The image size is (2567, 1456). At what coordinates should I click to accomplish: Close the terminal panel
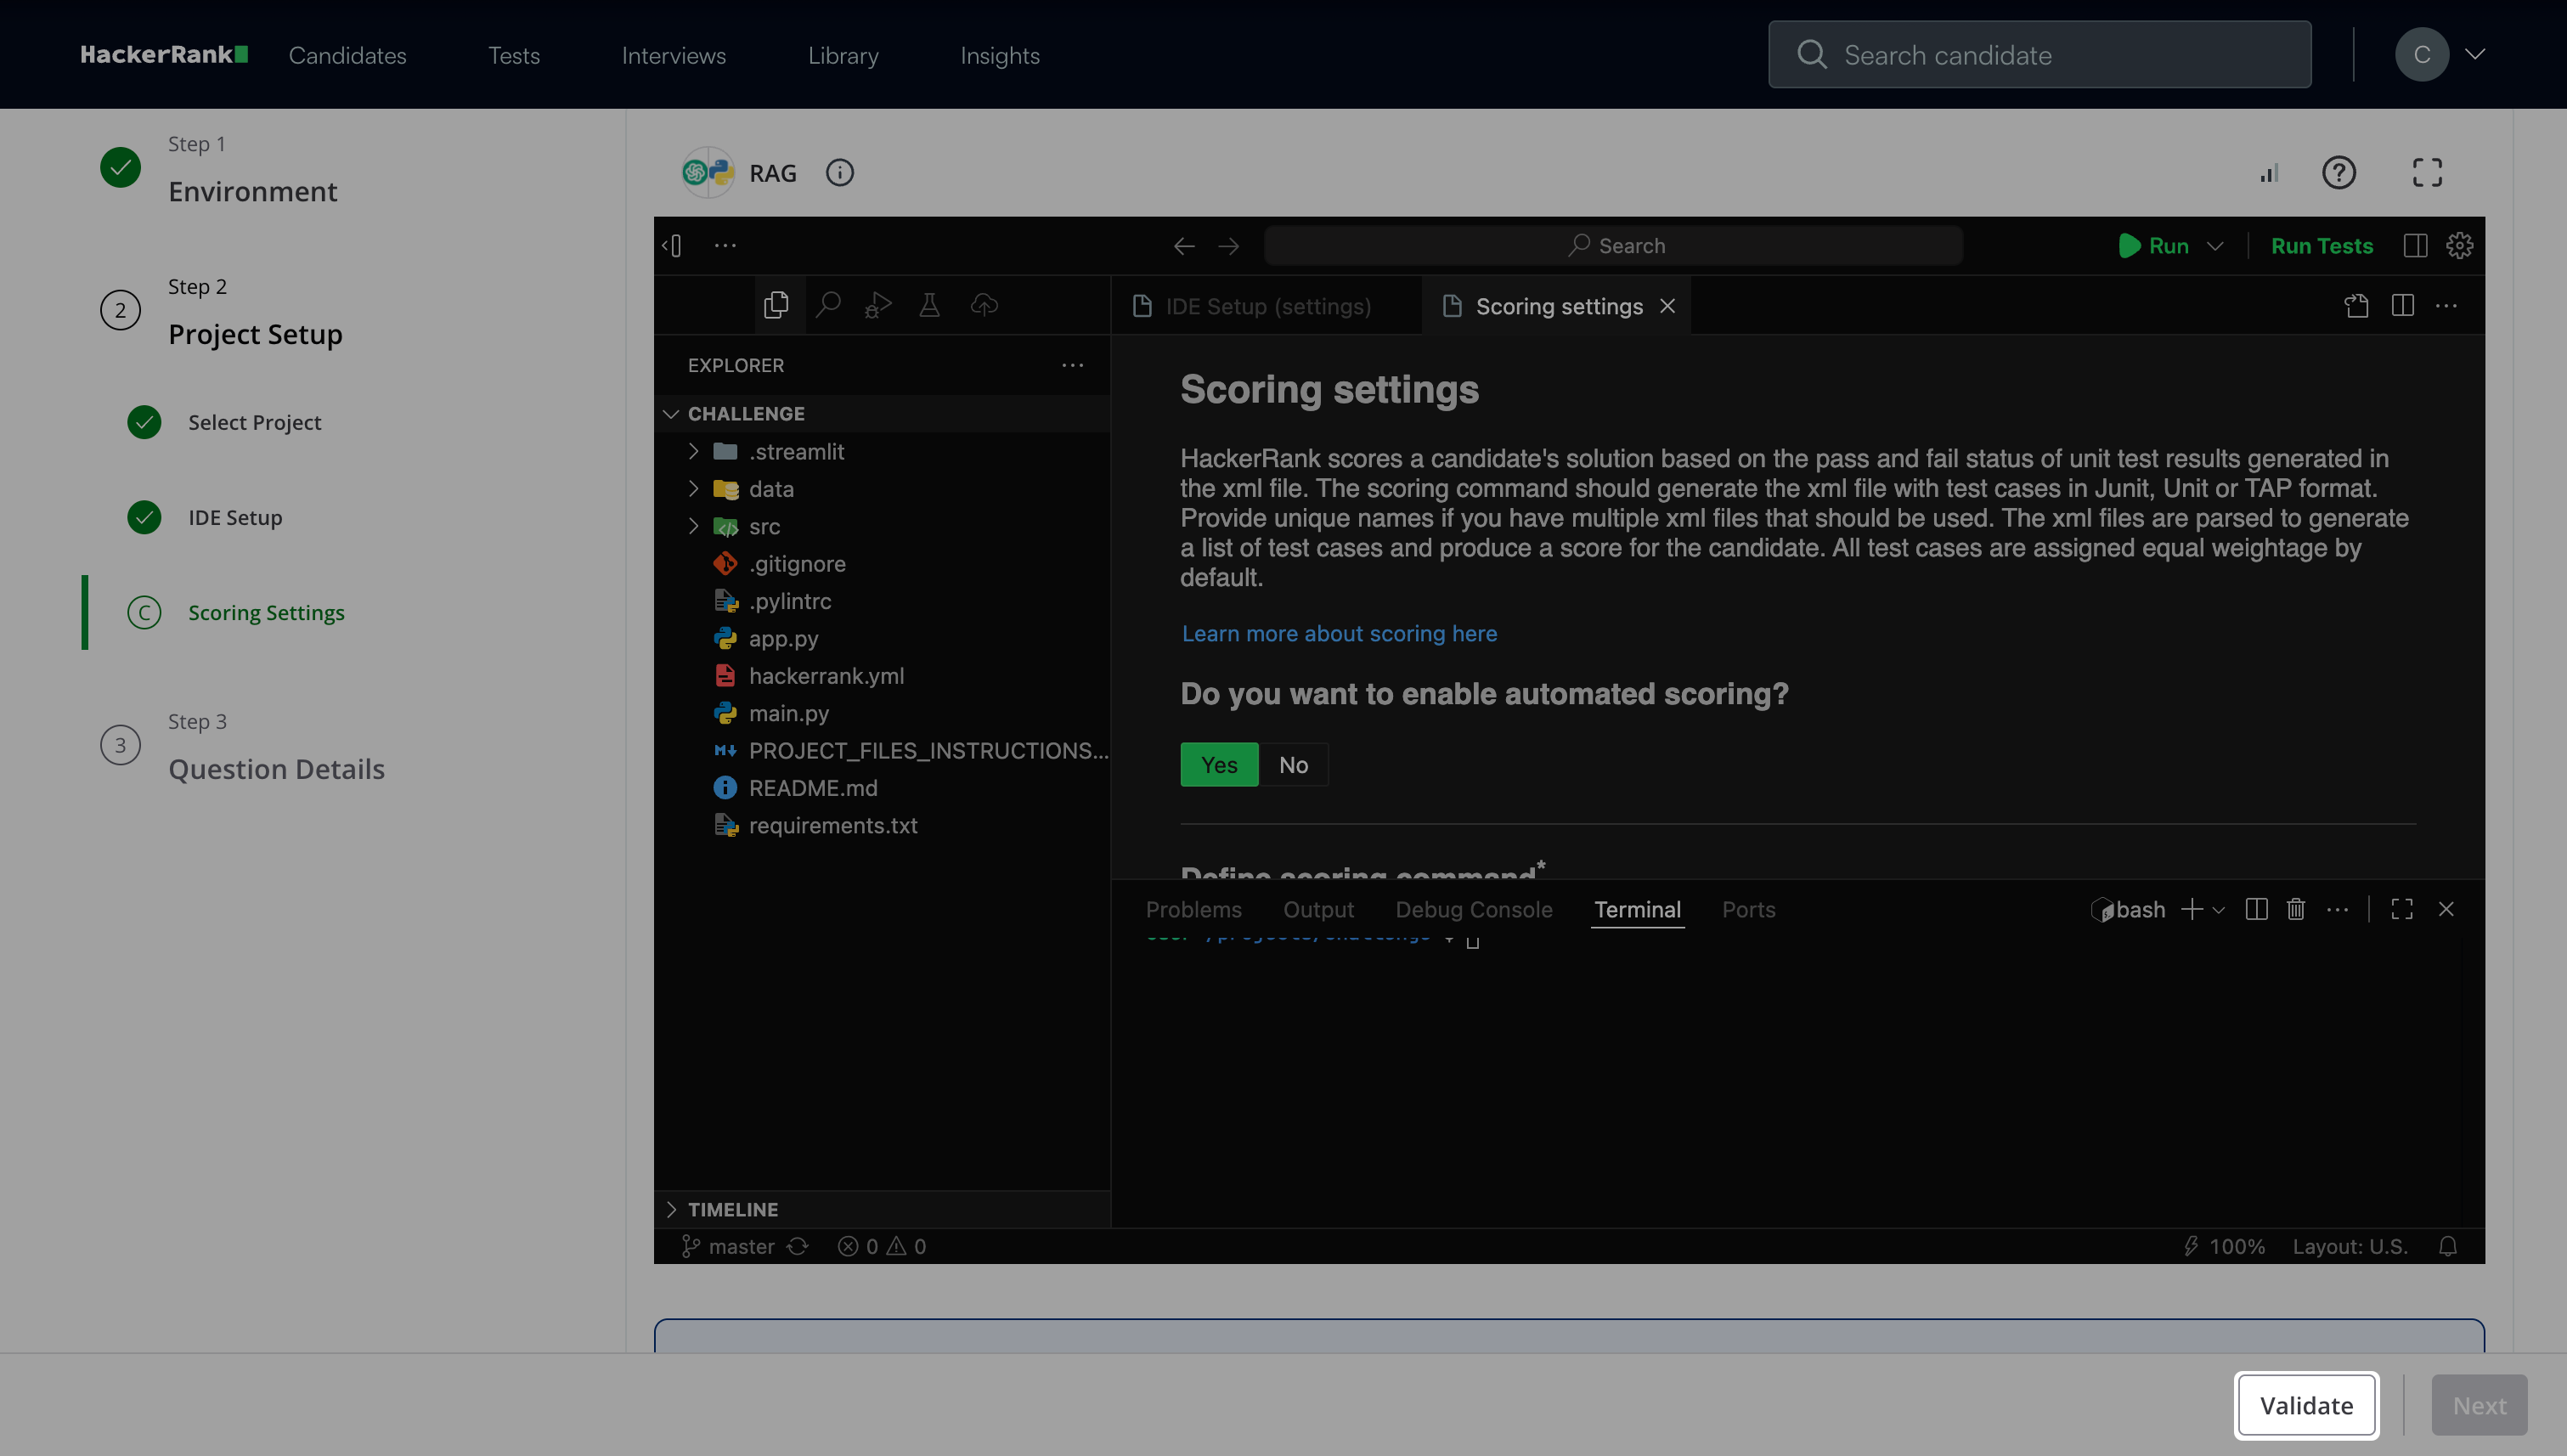(x=2446, y=909)
